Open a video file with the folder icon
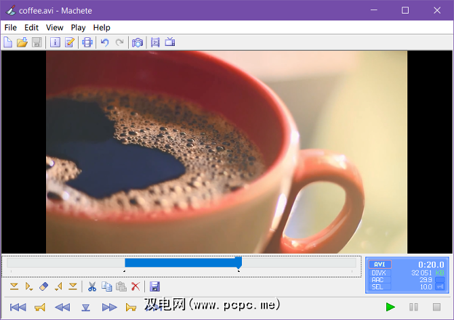 coord(22,43)
